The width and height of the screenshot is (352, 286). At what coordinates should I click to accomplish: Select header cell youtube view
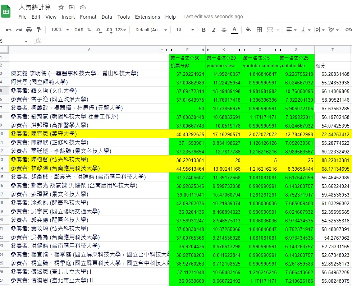tap(224, 65)
